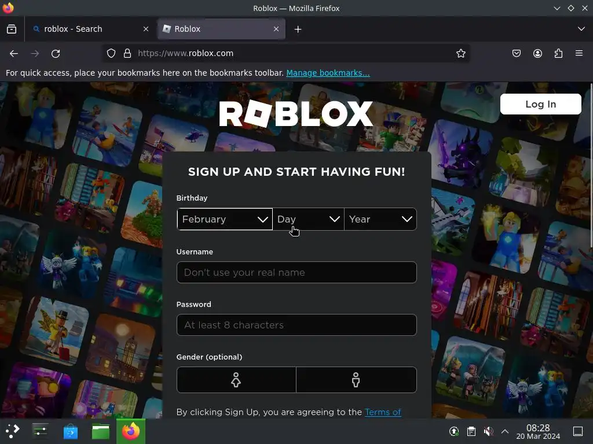The image size is (593, 444).
Task: Click the Firefox logo in title bar
Action: tap(8, 8)
